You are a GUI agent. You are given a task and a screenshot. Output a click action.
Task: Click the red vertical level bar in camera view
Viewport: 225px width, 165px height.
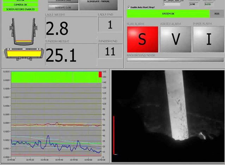coord(114,135)
